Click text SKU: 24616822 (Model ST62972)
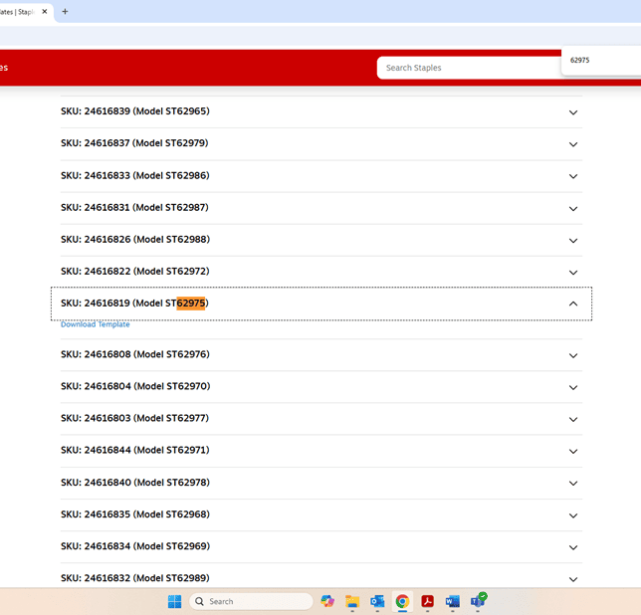 (x=135, y=271)
